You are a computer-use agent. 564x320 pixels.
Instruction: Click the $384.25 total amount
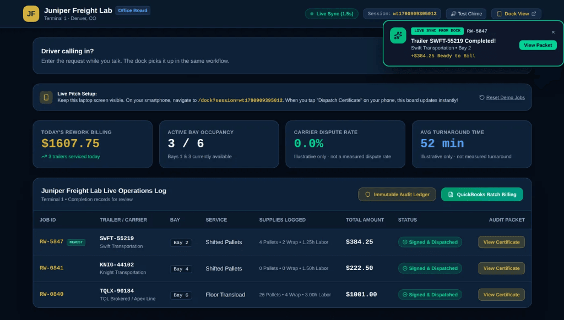coord(359,242)
